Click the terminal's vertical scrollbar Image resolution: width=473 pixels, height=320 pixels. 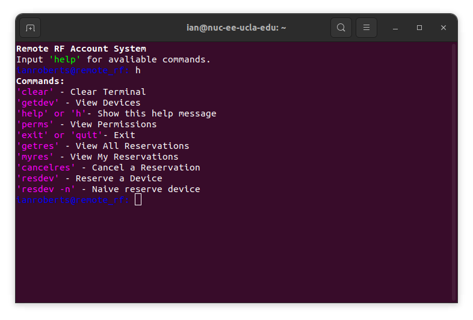click(x=454, y=168)
